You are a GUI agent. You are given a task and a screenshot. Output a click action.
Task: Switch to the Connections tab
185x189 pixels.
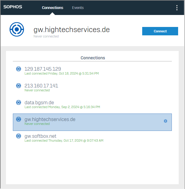(52, 8)
